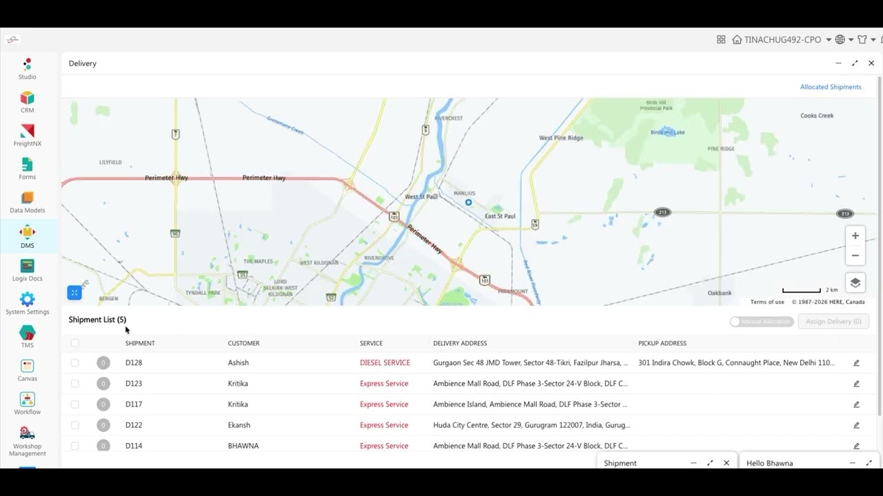This screenshot has height=496, width=883.
Task: Click the gray 0 badge for D128
Action: coord(103,363)
